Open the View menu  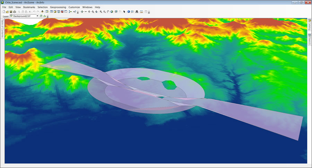(18, 7)
